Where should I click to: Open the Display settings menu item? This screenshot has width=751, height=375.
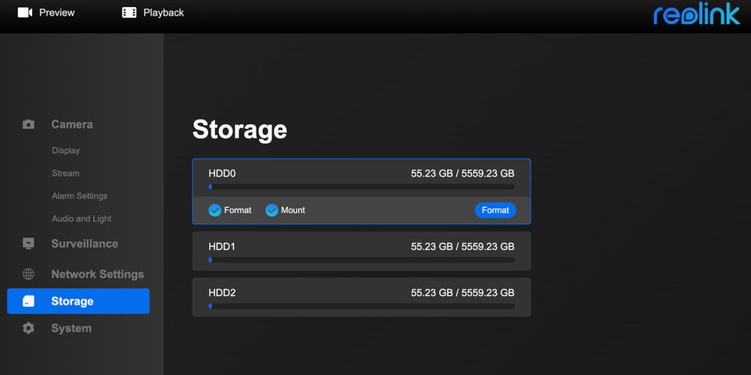[66, 151]
